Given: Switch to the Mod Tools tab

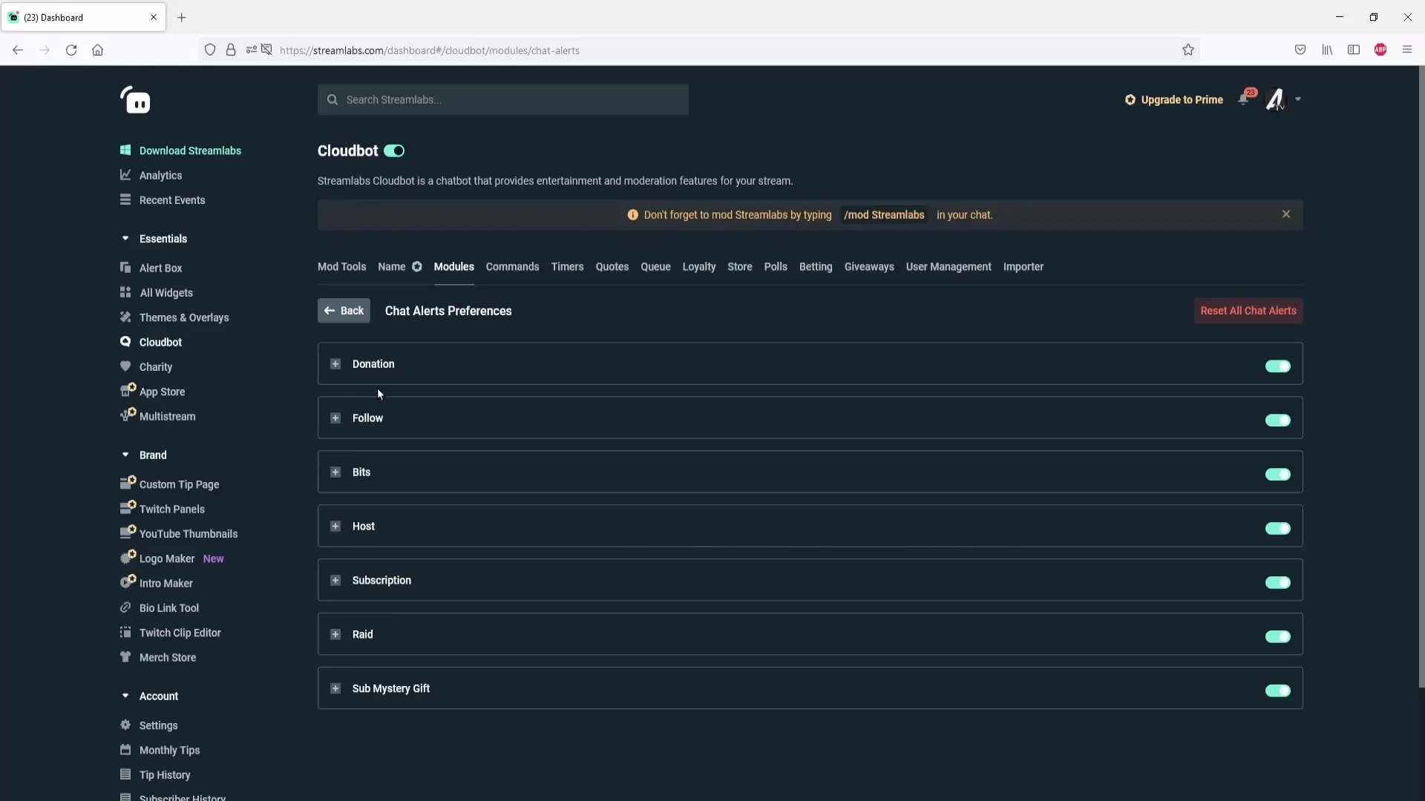Looking at the screenshot, I should coord(341,266).
